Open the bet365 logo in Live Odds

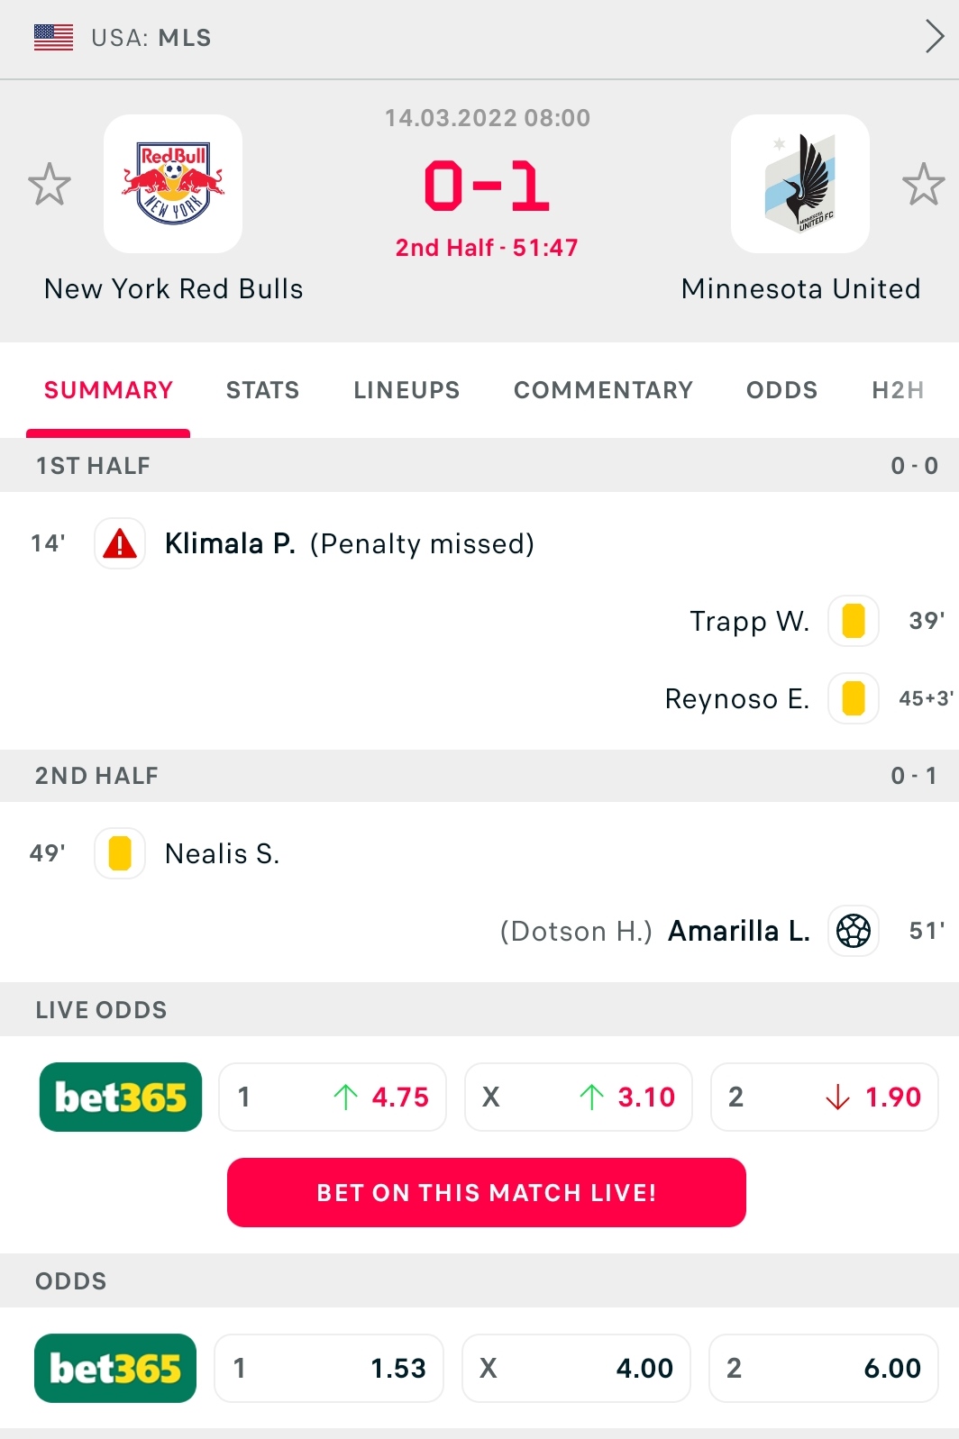(x=121, y=1097)
